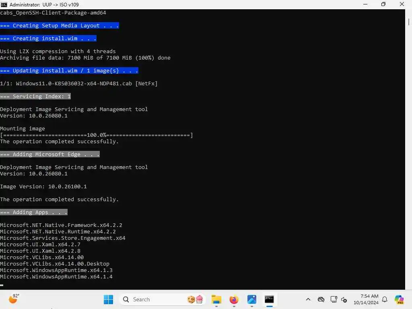The image size is (412, 309).
Task: Launch the Copilot preview icon
Action: click(399, 299)
